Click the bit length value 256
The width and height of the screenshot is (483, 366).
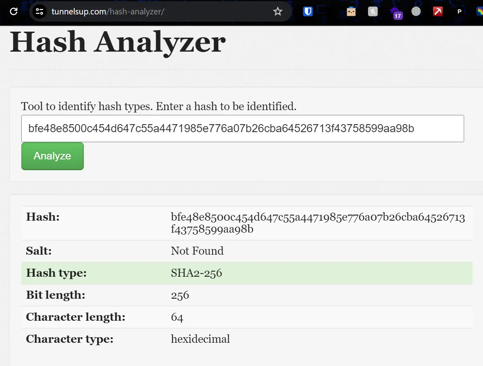(180, 295)
